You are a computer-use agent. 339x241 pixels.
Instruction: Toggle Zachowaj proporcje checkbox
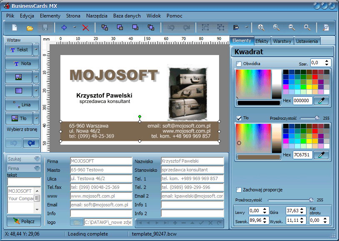[239, 190]
